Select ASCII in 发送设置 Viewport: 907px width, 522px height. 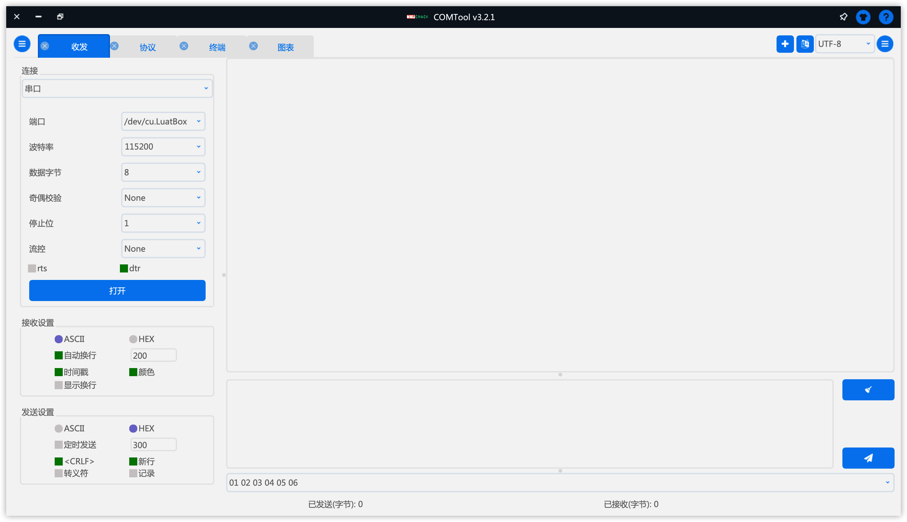[x=58, y=428]
